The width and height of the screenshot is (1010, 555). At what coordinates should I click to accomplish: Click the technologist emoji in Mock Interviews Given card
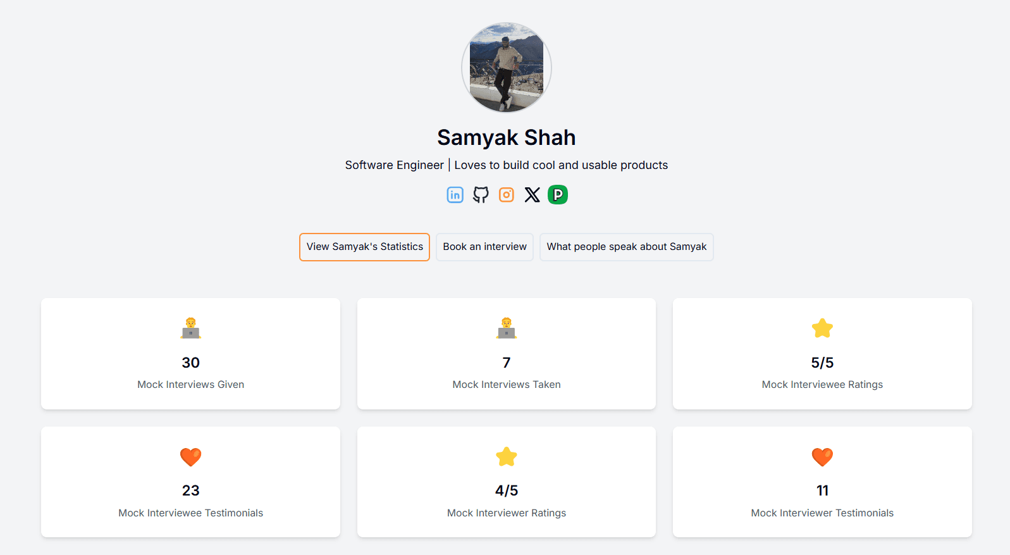point(190,328)
